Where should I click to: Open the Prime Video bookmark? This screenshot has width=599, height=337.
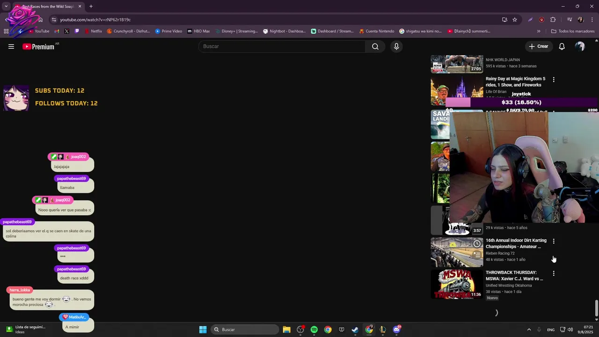pos(168,31)
